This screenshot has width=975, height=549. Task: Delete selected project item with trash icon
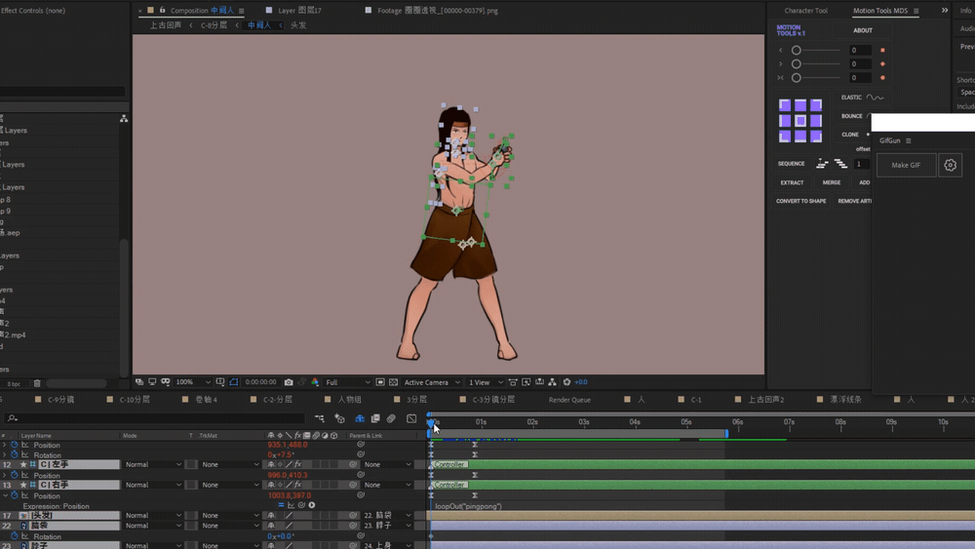[x=37, y=383]
